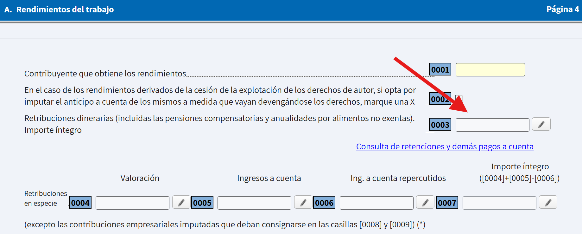This screenshot has height=234, width=582.
Task: Tick the checkbox for box 0002
Action: click(459, 99)
